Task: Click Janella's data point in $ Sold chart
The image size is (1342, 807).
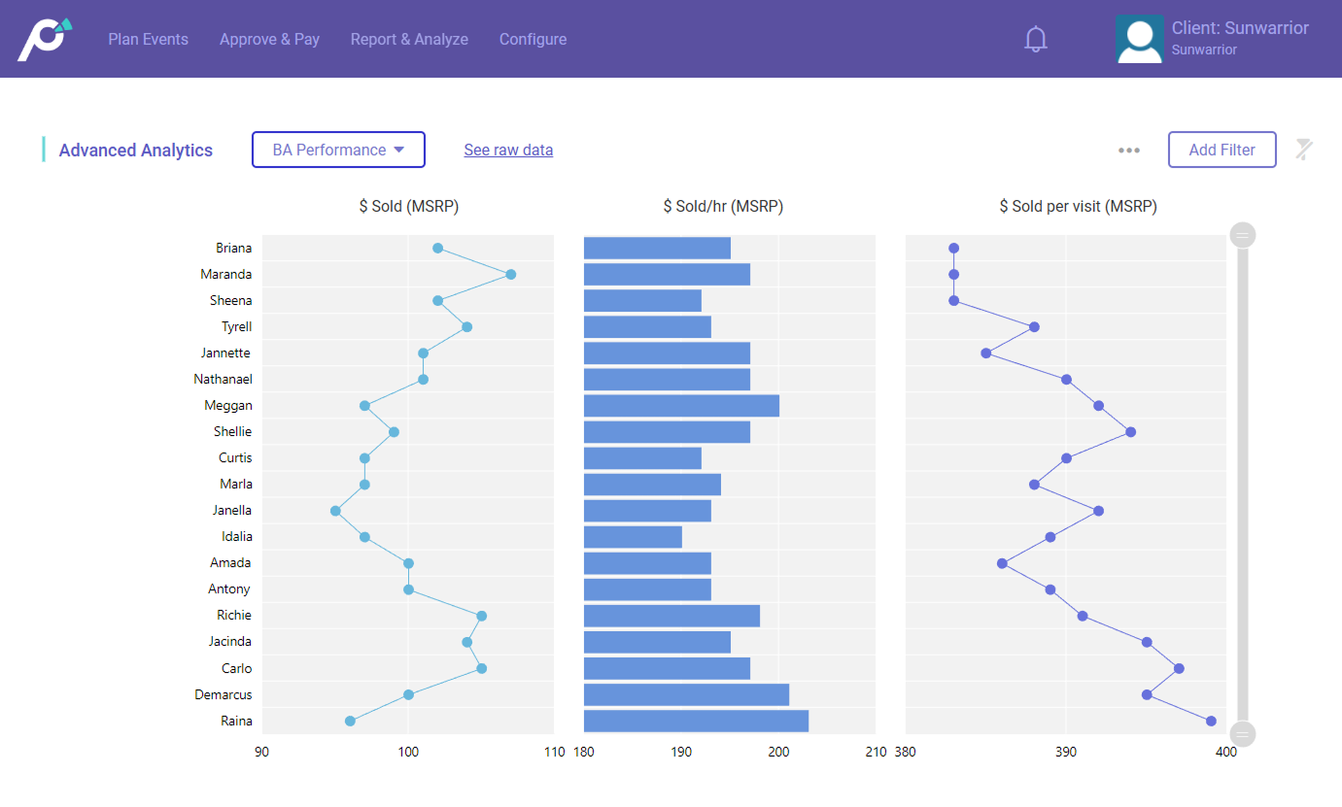Action: (335, 511)
